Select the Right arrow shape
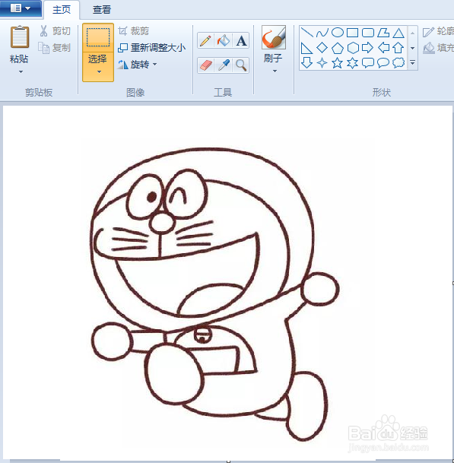The width and height of the screenshot is (454, 463). (368, 48)
